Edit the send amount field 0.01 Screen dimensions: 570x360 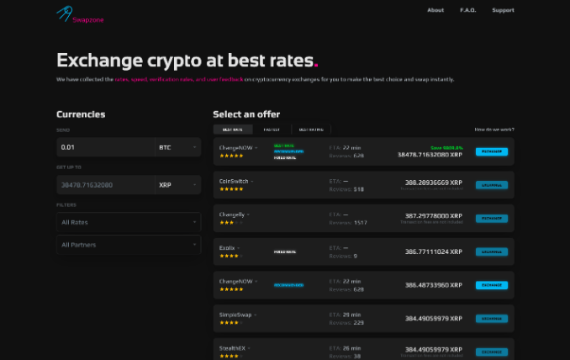(105, 147)
